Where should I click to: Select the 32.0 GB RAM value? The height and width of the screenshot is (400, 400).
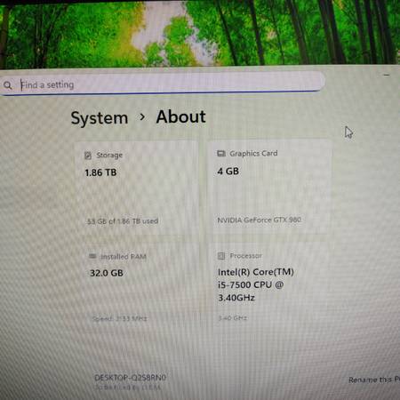tap(107, 273)
